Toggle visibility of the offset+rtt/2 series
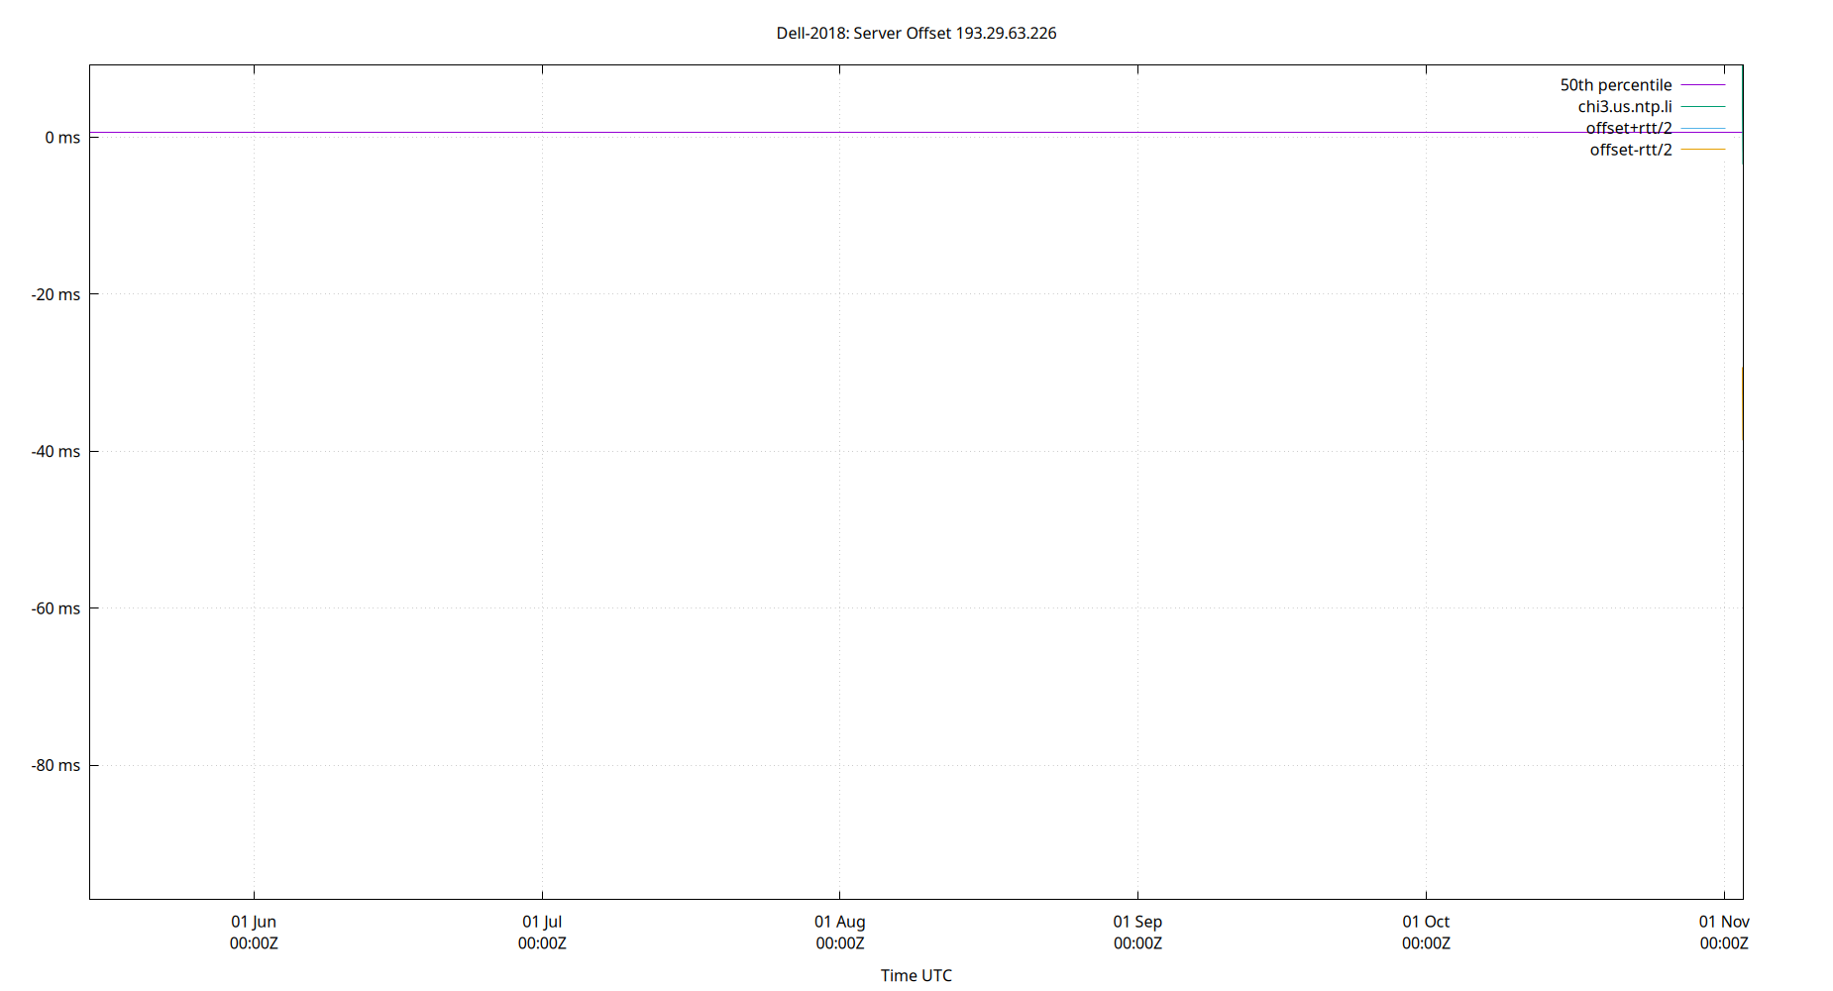The height and width of the screenshot is (991, 1833). click(x=1630, y=128)
